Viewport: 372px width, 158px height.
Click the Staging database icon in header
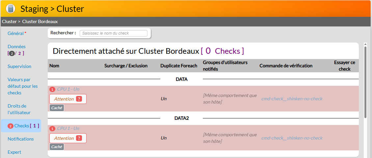tap(11, 9)
